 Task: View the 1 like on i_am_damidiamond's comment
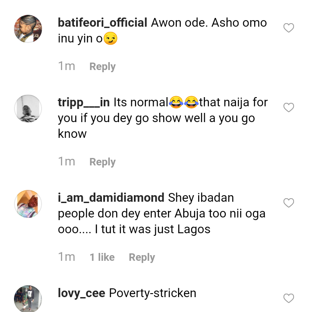(x=102, y=257)
